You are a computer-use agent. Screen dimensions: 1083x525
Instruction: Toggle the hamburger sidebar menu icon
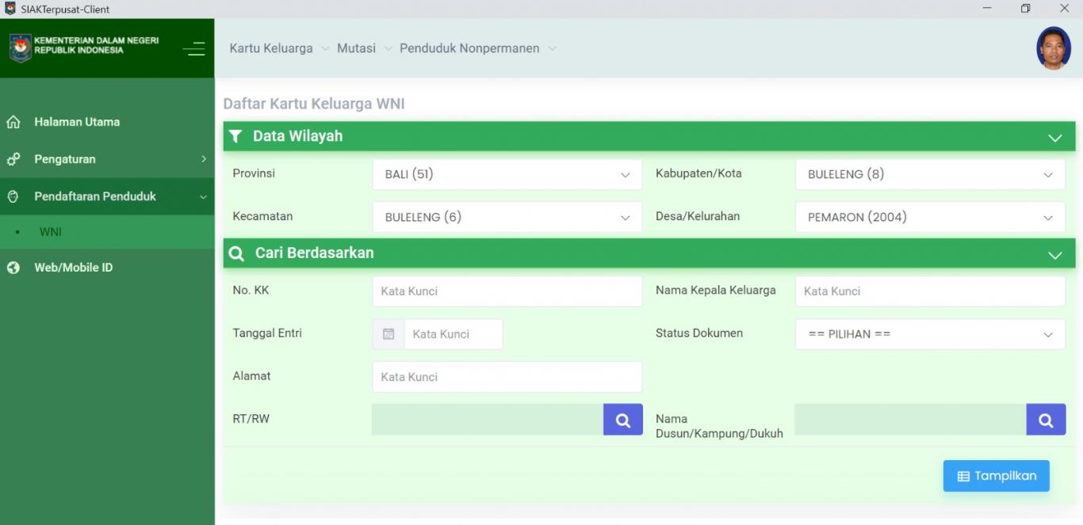[x=193, y=48]
